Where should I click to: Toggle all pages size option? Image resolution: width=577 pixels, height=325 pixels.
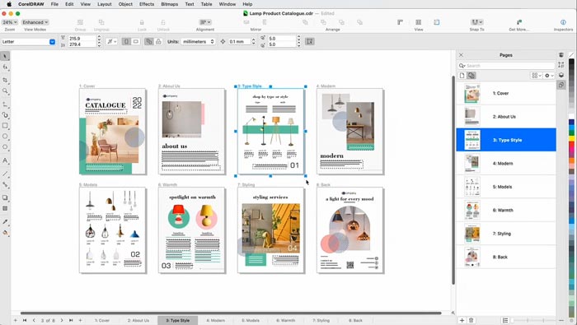tap(148, 41)
